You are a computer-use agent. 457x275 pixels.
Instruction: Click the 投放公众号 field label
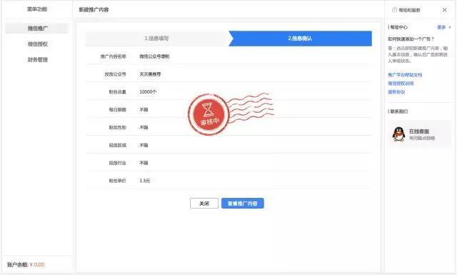point(116,74)
